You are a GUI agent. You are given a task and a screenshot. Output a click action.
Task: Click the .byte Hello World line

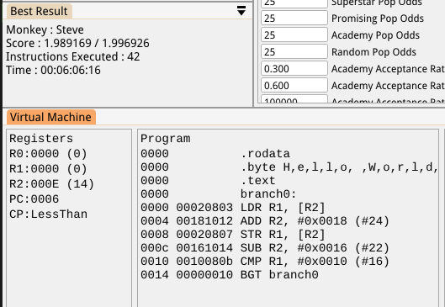(289, 167)
